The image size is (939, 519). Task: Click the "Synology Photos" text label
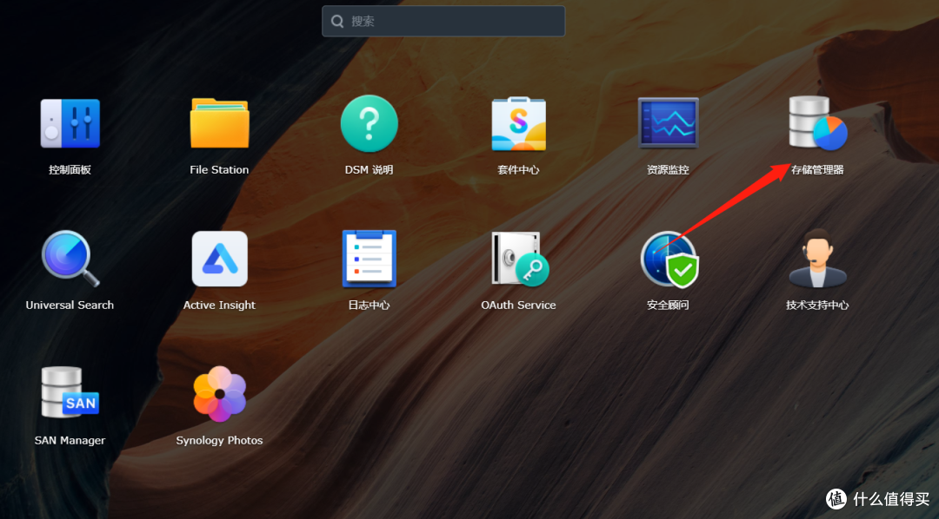[x=219, y=441]
